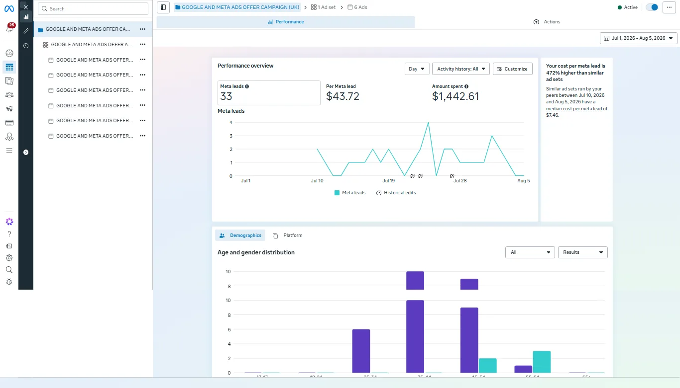680x388 pixels.
Task: Toggle Meta leads legend series
Action: 350,193
